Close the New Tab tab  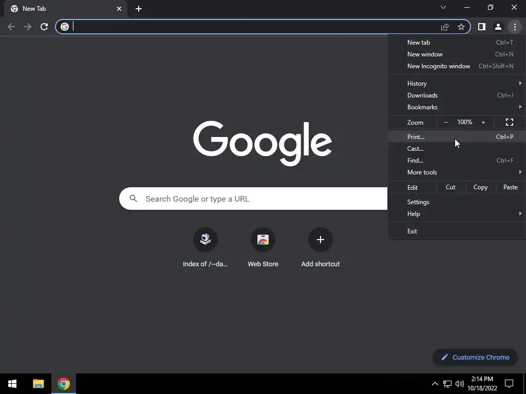[x=119, y=9]
